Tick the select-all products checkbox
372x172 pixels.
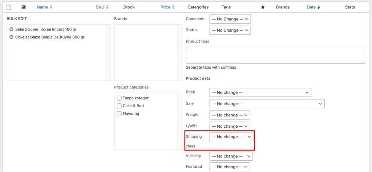click(8, 7)
